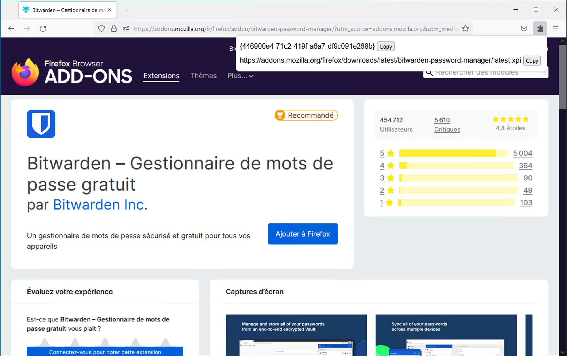This screenshot has width=567, height=356.
Task: Open the 90 three-star count
Action: point(528,178)
